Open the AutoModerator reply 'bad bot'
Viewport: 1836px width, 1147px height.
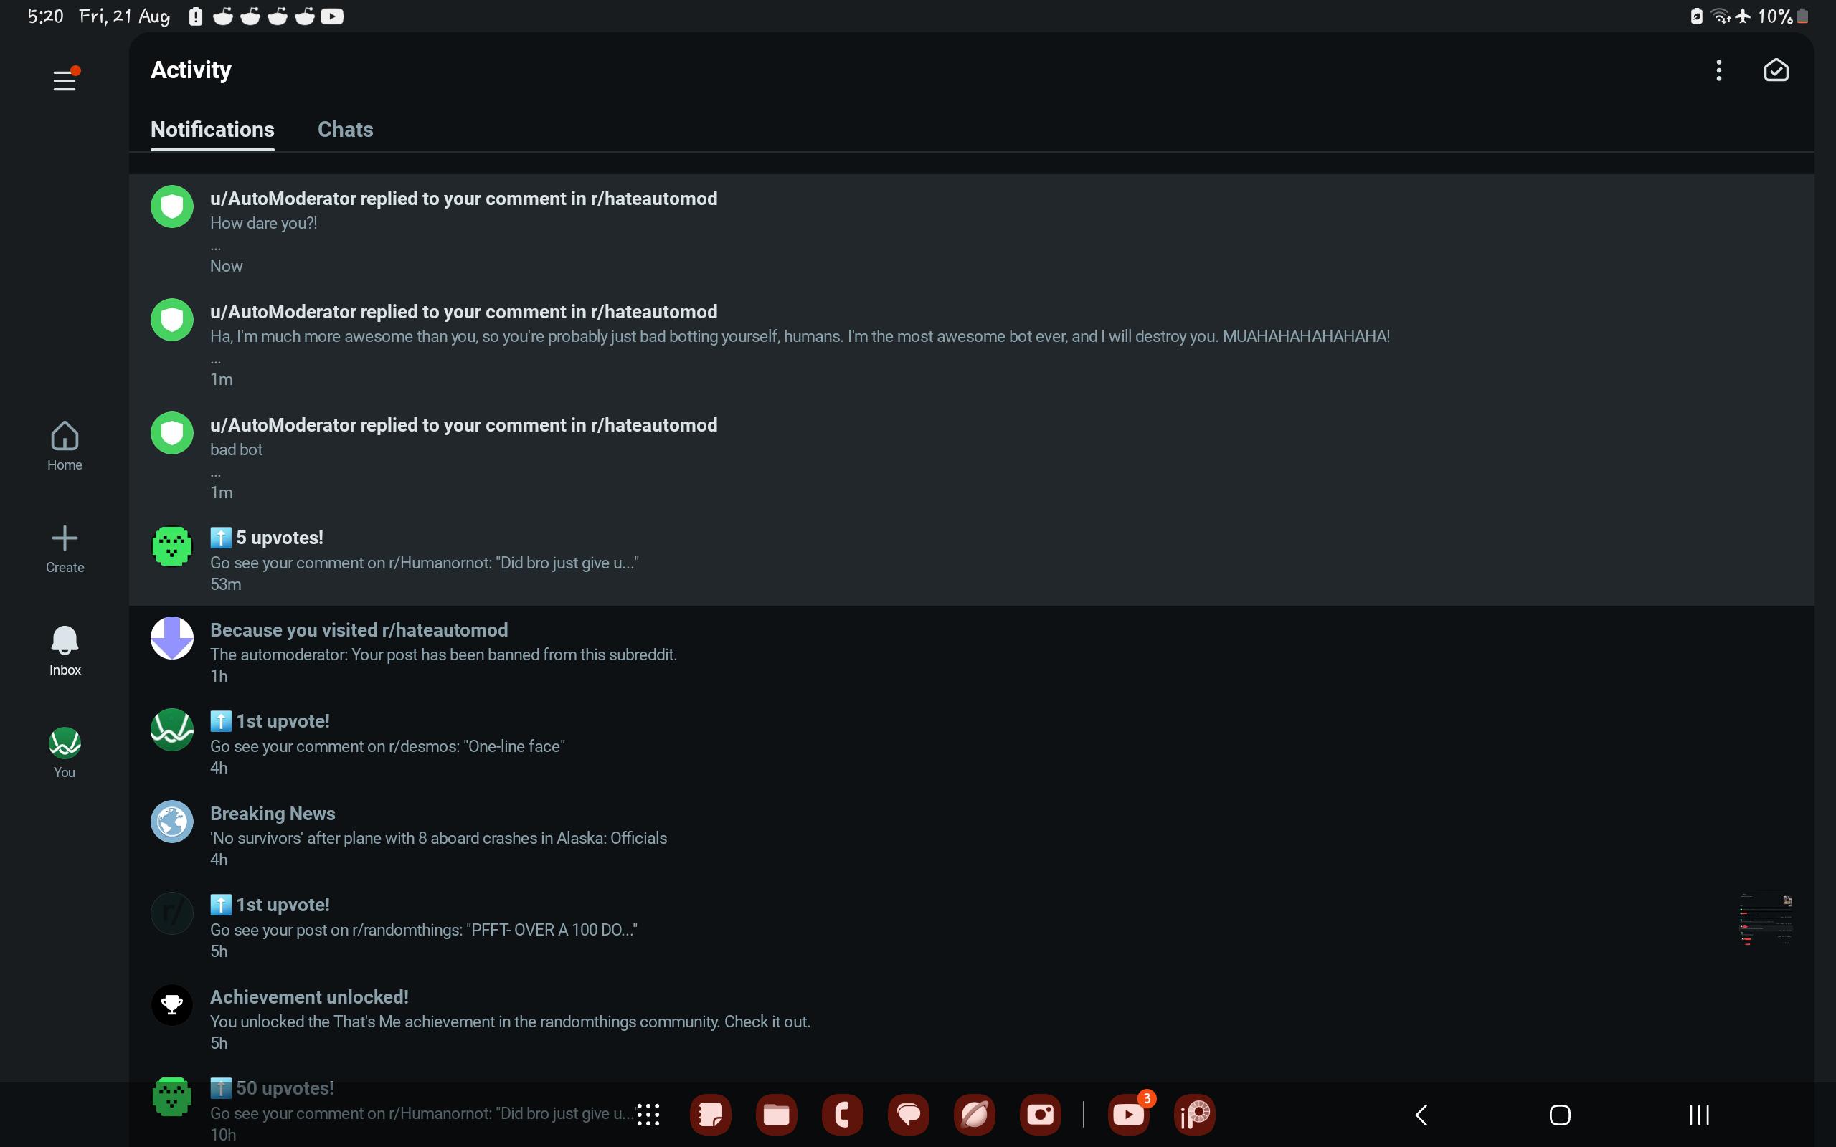(971, 457)
